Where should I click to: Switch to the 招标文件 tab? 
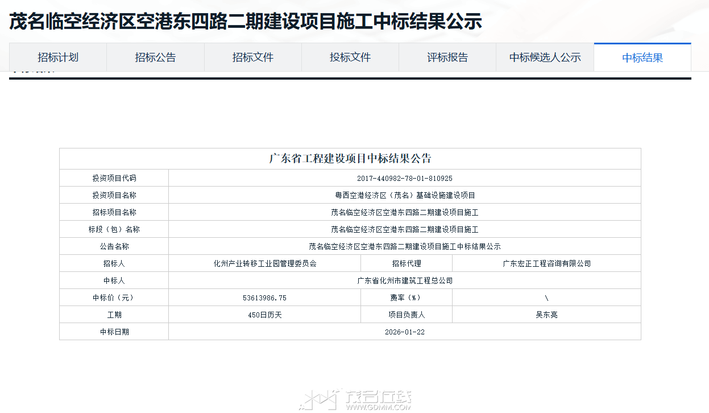252,57
